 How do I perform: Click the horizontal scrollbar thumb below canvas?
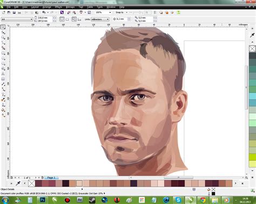(x=178, y=178)
